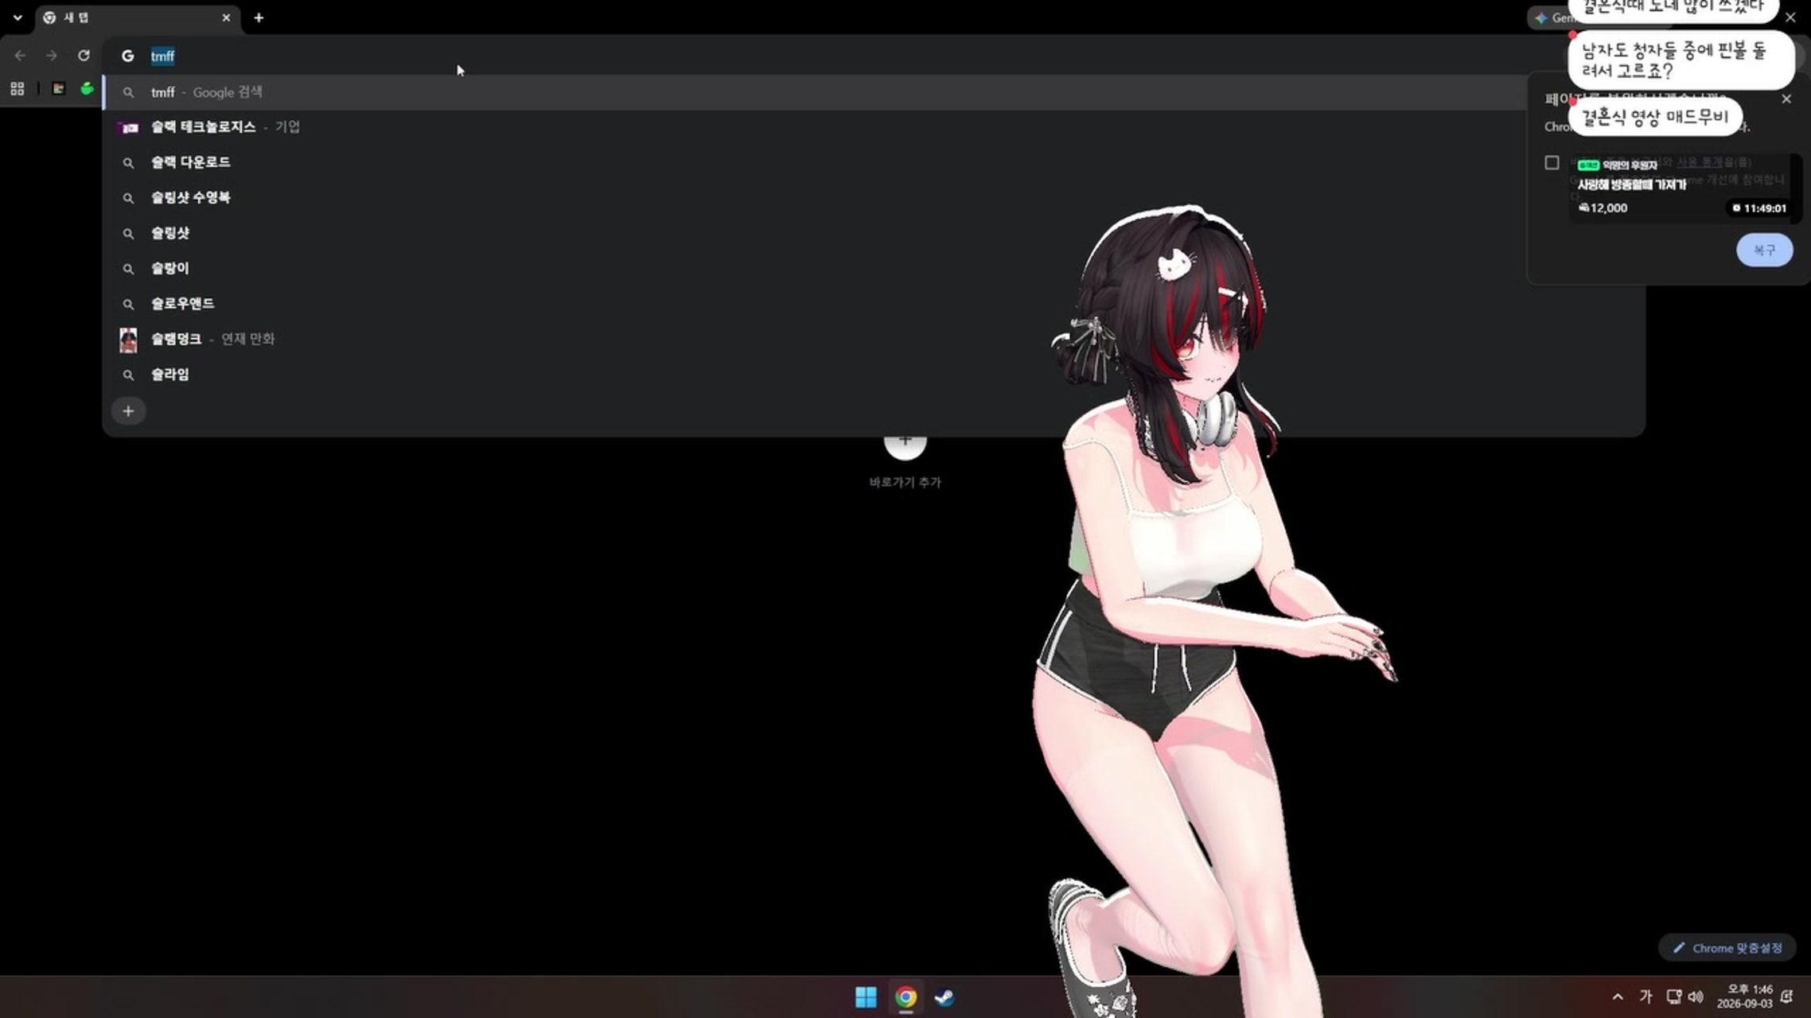This screenshot has height=1018, width=1811.
Task: Tick the checkbox in the Chrome popup
Action: point(1552,162)
